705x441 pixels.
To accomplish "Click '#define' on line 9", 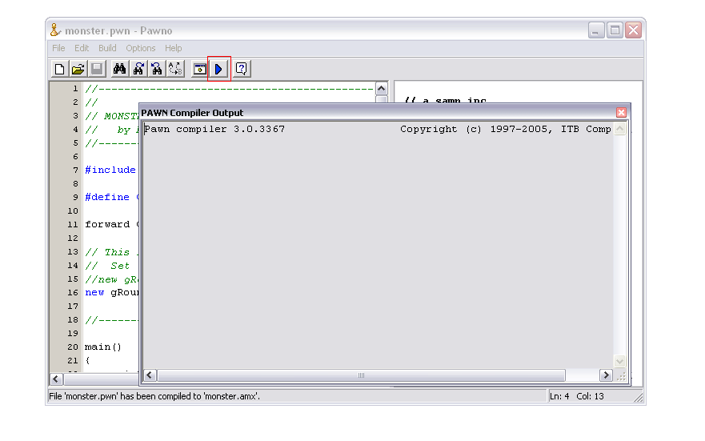I will (x=107, y=197).
